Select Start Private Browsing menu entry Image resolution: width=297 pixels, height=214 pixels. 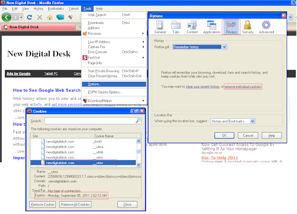[114, 71]
